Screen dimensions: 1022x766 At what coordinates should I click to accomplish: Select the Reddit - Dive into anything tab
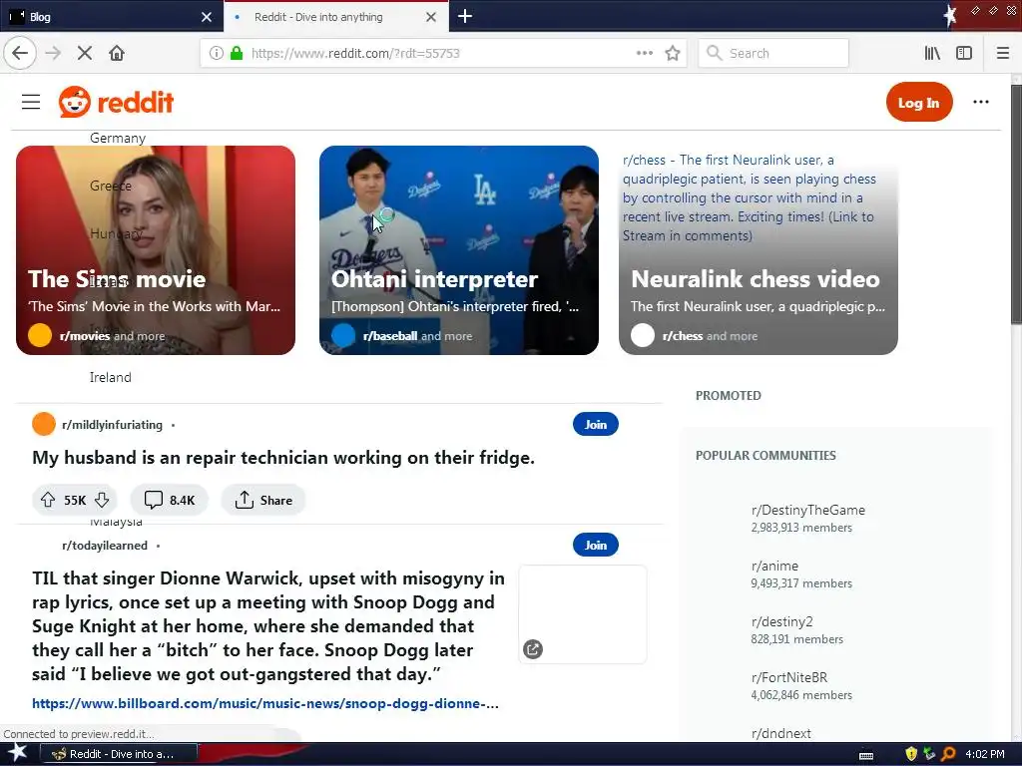(x=335, y=16)
